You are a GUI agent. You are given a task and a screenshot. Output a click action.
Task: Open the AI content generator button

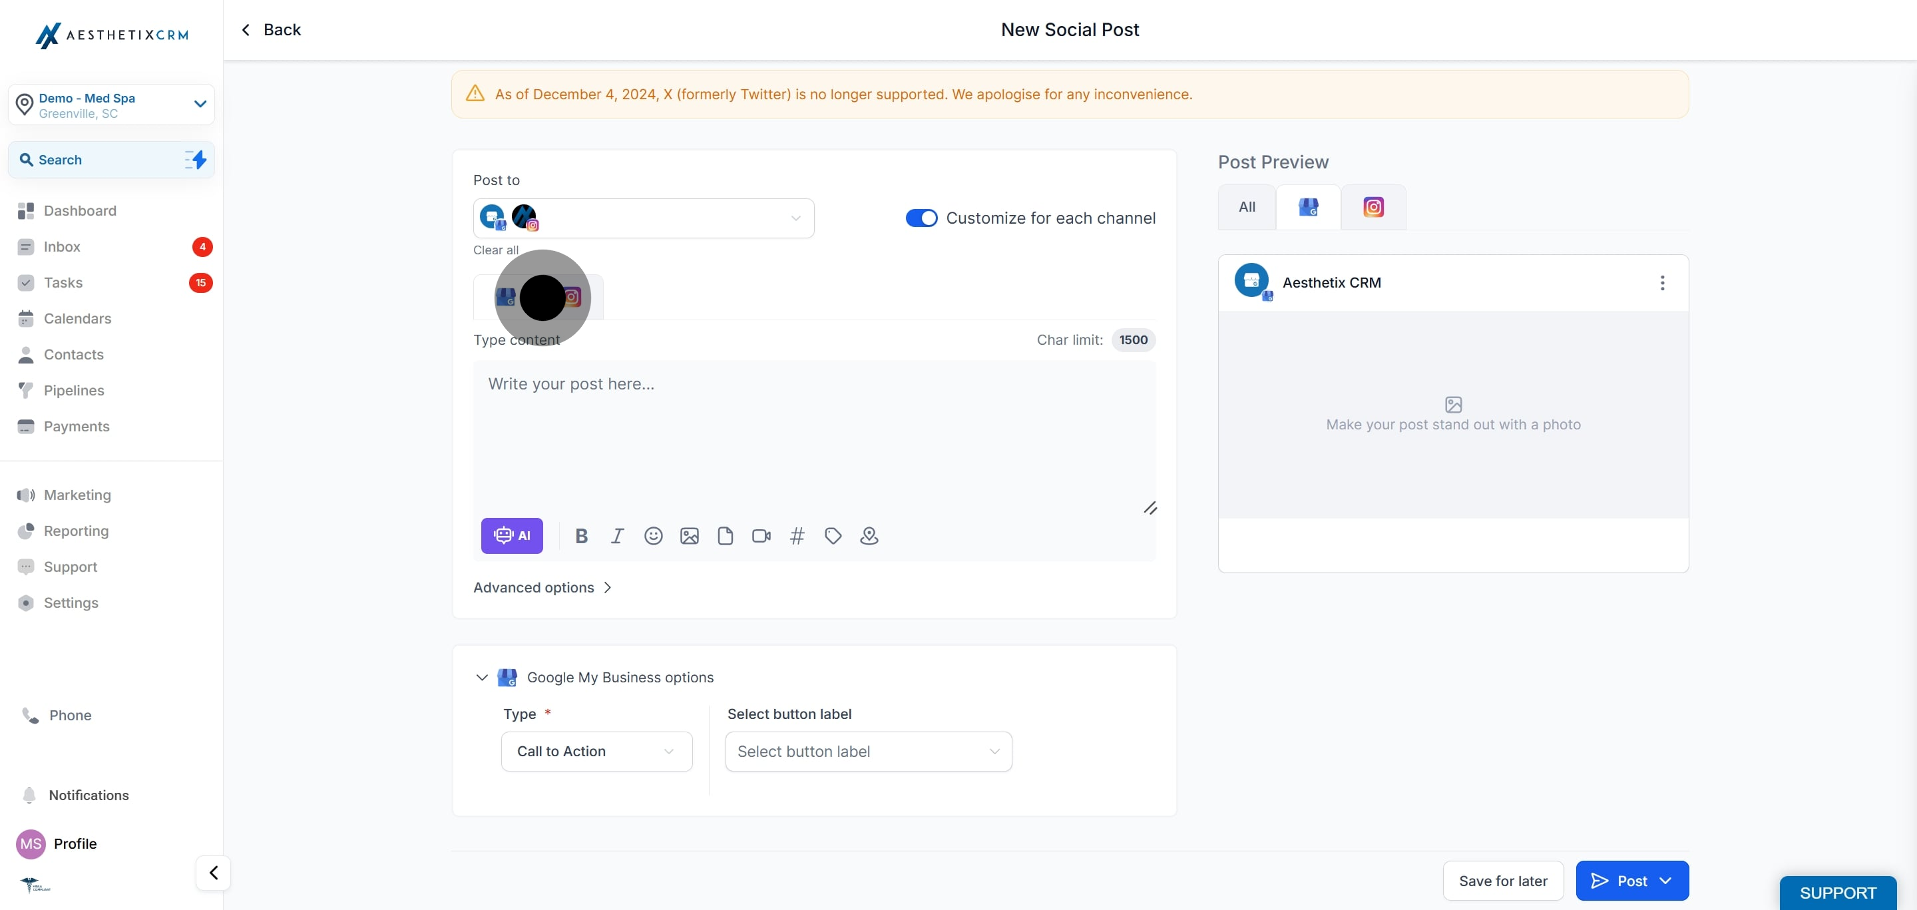(x=511, y=536)
